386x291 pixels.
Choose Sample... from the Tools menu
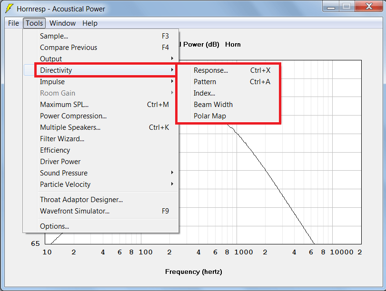point(101,36)
